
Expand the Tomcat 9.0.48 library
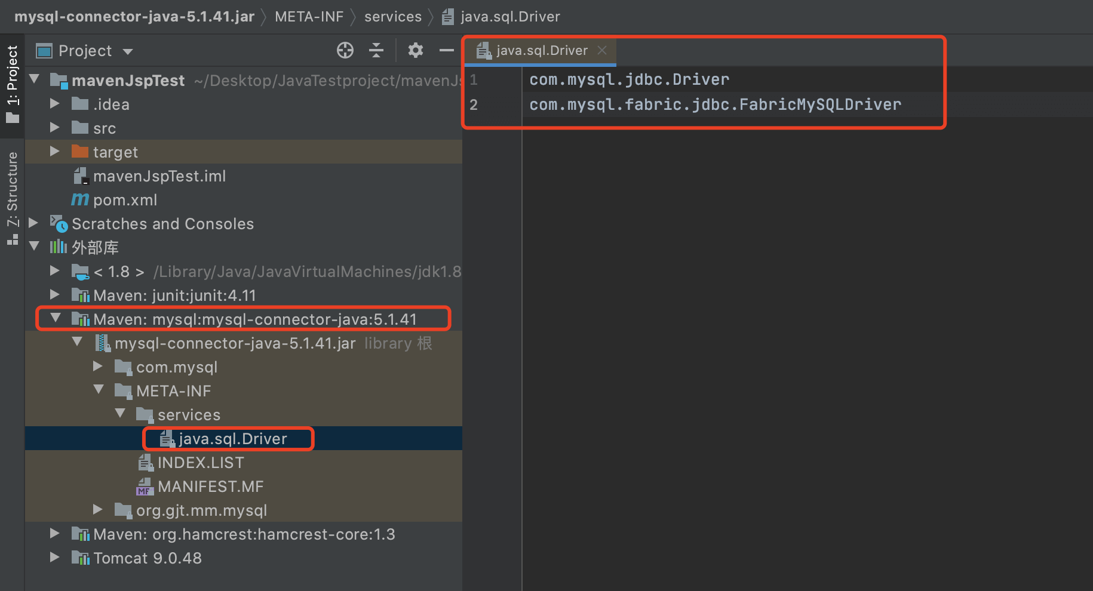point(55,558)
